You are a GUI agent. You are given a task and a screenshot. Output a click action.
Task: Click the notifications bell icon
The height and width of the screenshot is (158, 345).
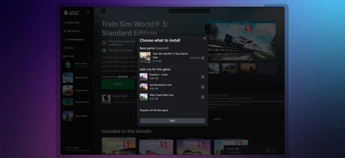click(88, 12)
